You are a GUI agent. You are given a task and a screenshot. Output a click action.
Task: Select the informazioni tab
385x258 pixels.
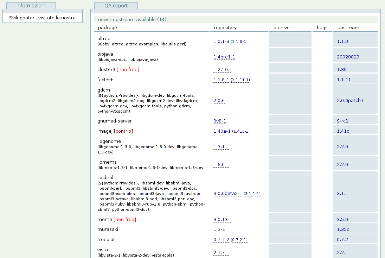pyautogui.click(x=31, y=6)
